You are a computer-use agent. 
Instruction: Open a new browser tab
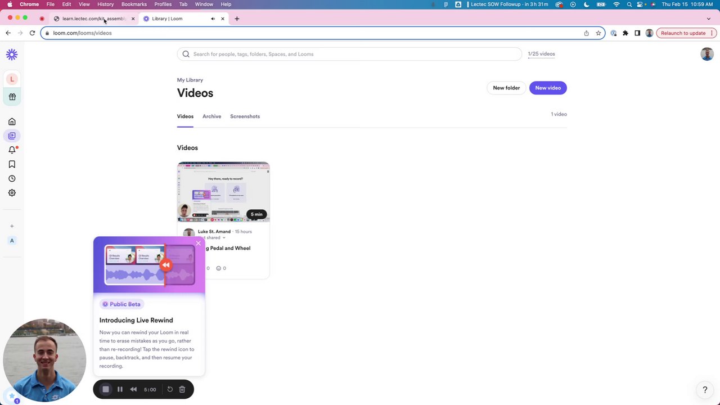click(237, 19)
